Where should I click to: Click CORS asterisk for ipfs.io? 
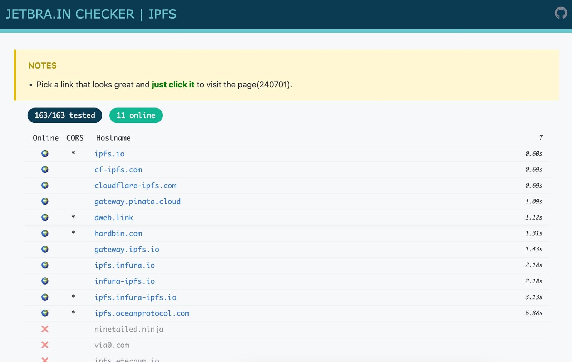tap(73, 153)
